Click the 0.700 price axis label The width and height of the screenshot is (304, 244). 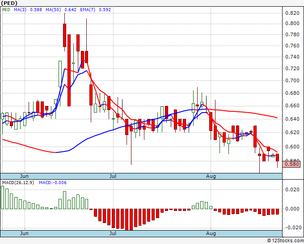click(x=292, y=80)
